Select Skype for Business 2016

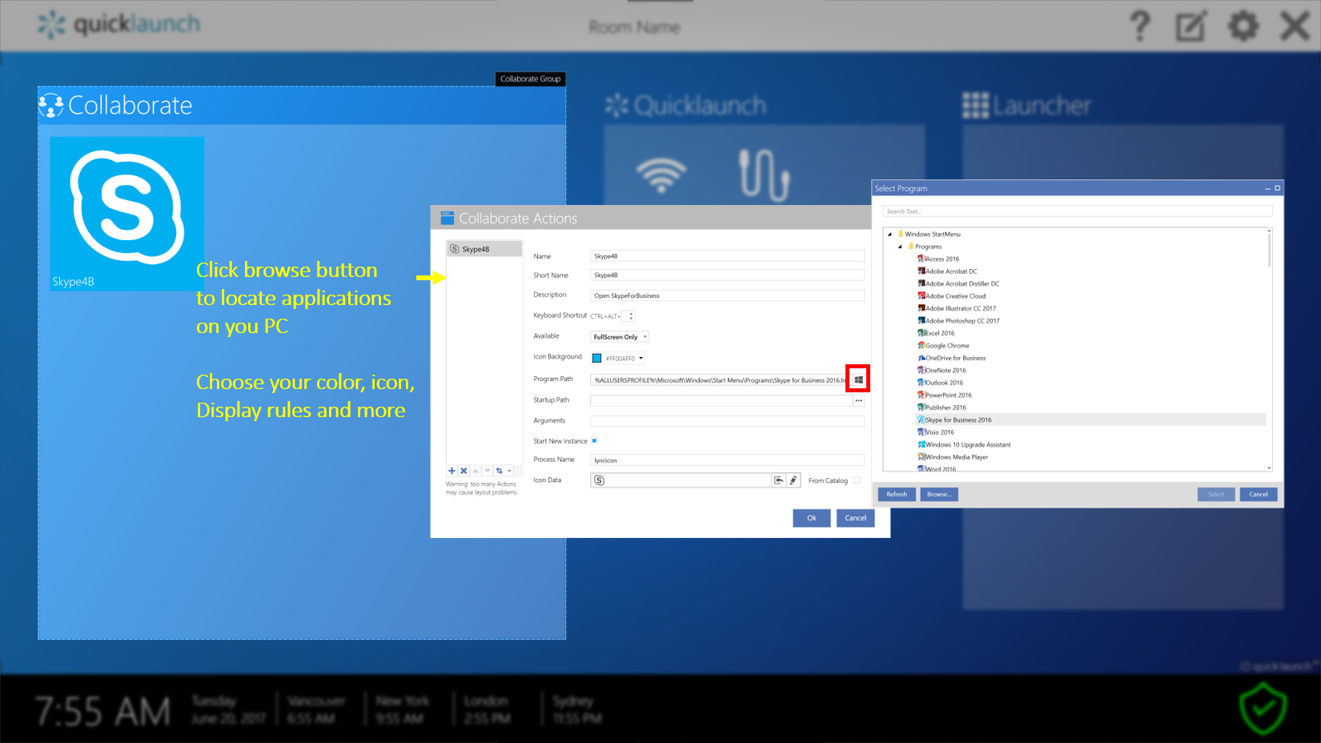pos(1090,420)
